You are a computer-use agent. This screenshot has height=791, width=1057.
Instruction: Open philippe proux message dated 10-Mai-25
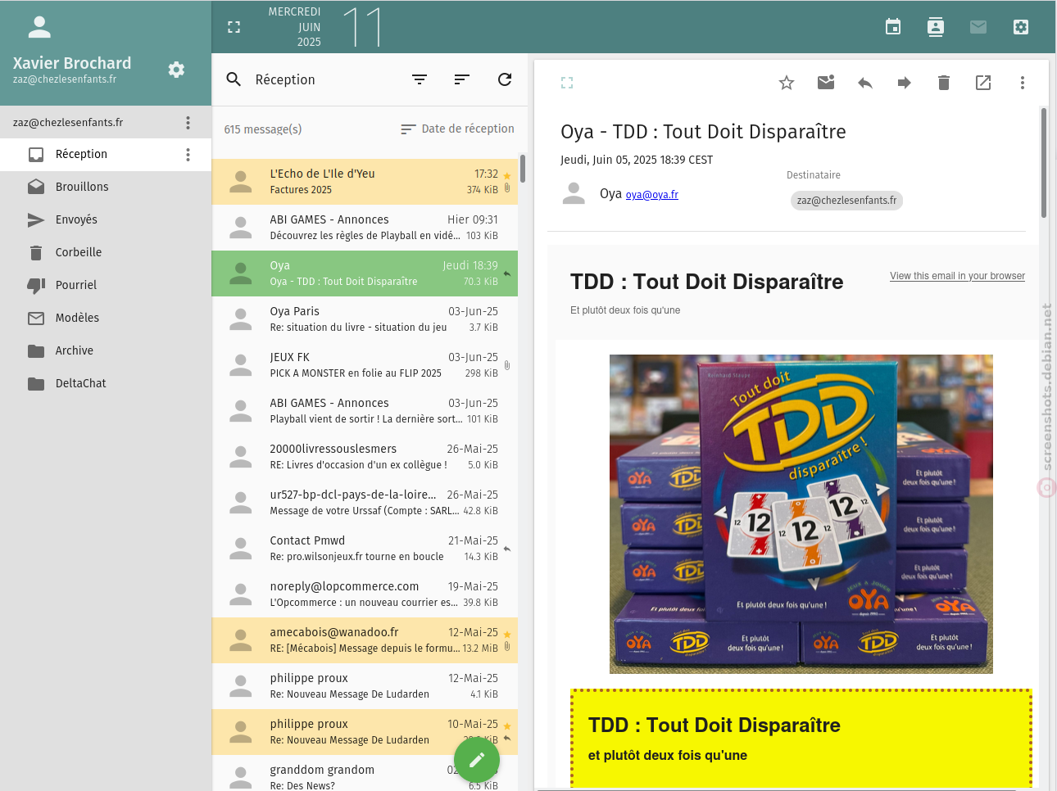[365, 732]
